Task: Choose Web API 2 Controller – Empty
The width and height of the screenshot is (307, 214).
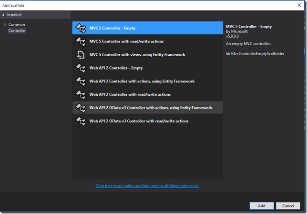Action: pos(148,68)
